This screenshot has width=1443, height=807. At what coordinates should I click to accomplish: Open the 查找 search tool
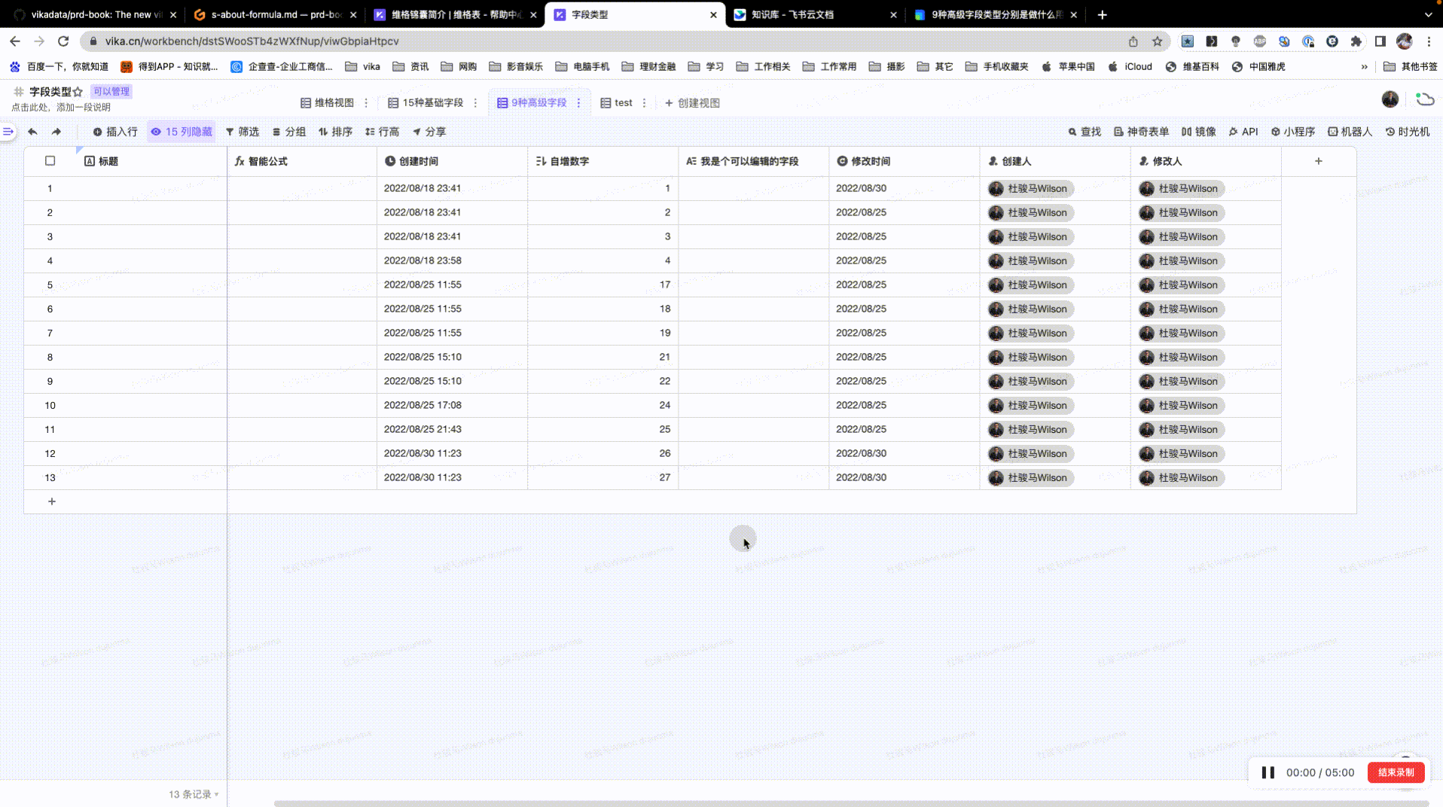click(1085, 132)
